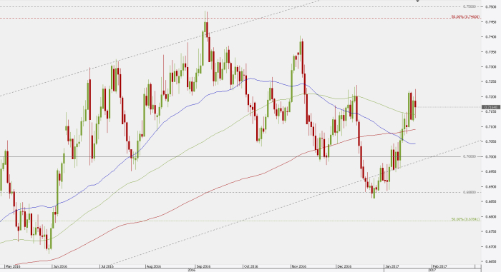Click Feb 2017 on the time axis
The width and height of the screenshot is (501, 272).
[x=439, y=266]
